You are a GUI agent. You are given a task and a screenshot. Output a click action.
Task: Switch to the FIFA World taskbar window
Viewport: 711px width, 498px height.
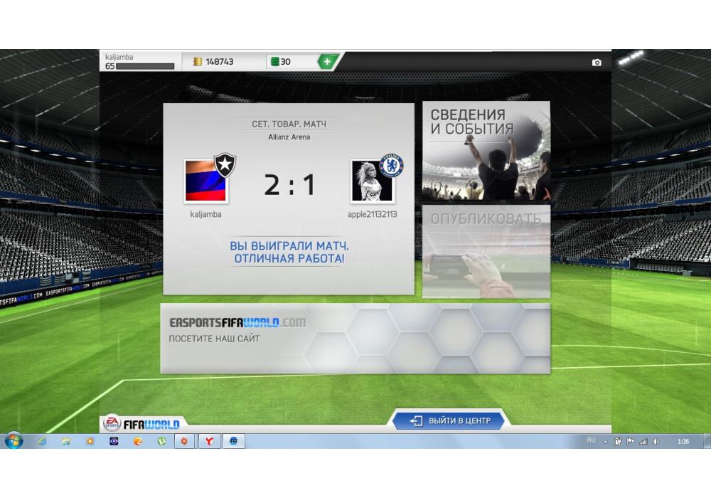tap(233, 441)
